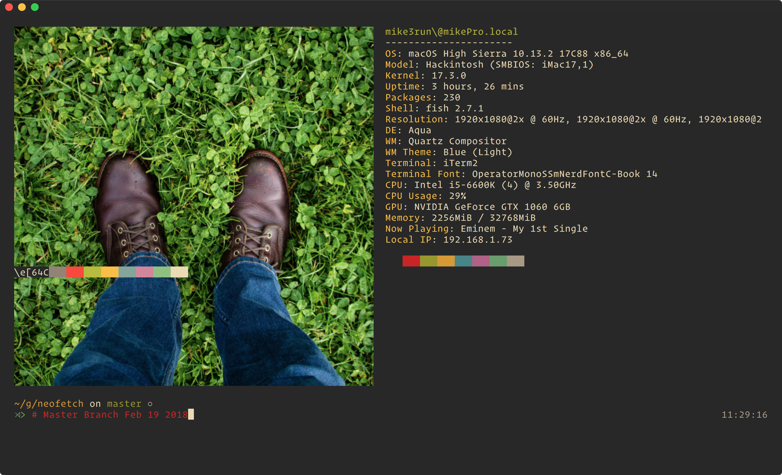The width and height of the screenshot is (782, 475).
Task: Click the red swatch in right palette
Action: [411, 261]
